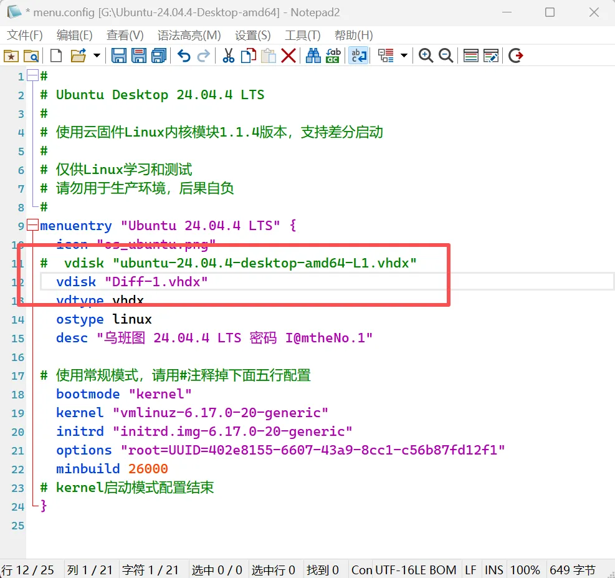Click the Save As red floppy icon
Image resolution: width=615 pixels, height=578 pixels.
click(138, 55)
